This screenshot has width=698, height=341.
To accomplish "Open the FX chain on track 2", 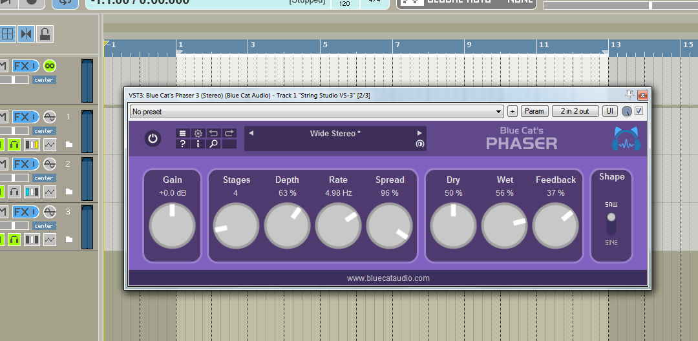I will (23, 164).
